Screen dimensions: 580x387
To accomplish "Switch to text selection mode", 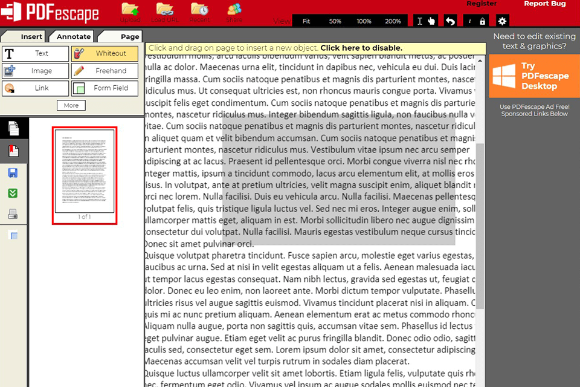I will point(420,21).
